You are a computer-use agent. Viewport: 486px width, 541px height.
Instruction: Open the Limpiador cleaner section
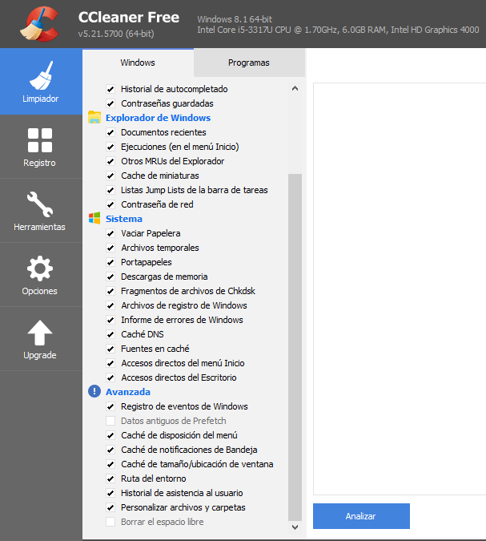(x=41, y=82)
